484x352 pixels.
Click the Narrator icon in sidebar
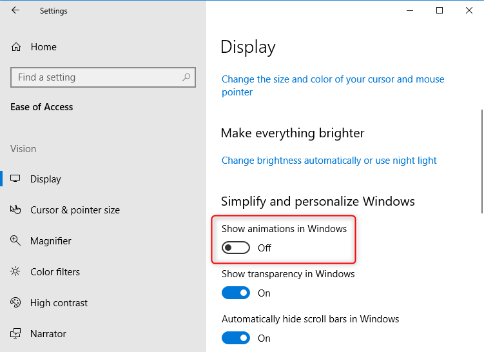click(16, 334)
